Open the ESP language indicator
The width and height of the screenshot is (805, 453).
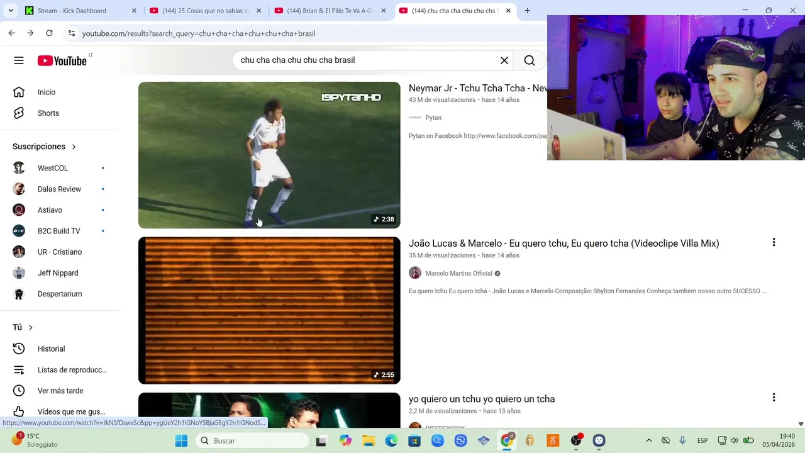[x=702, y=440]
